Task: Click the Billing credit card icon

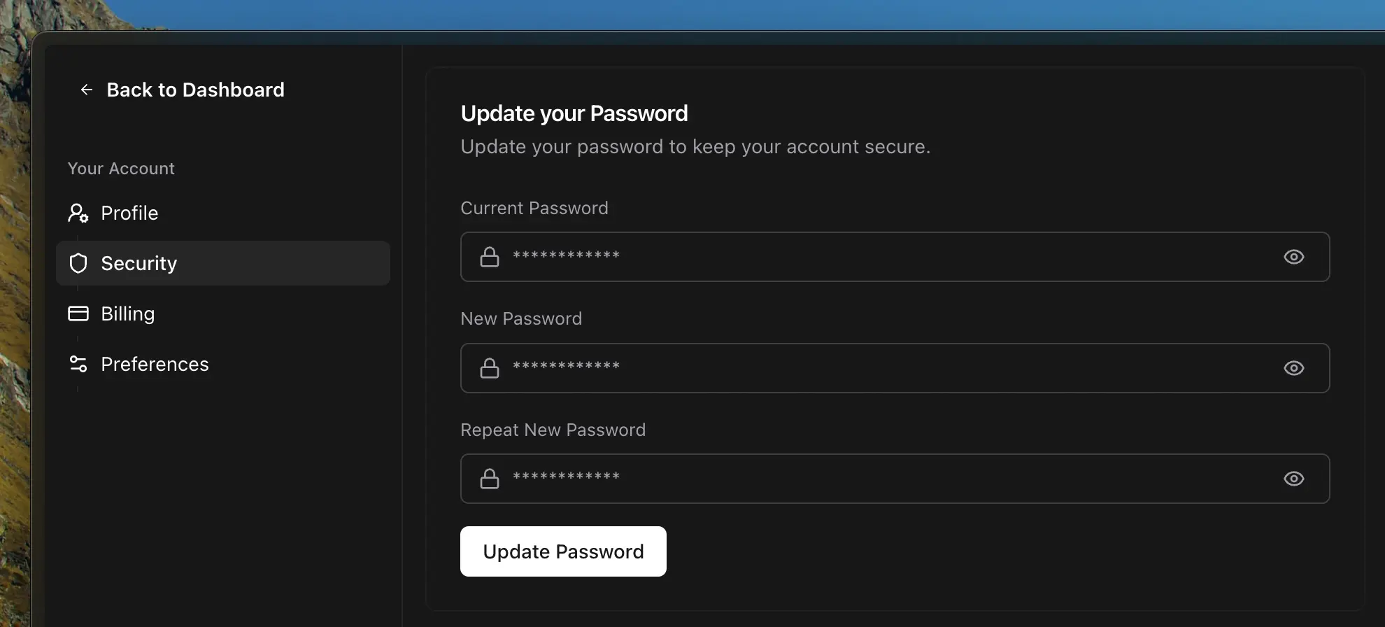Action: click(x=78, y=313)
